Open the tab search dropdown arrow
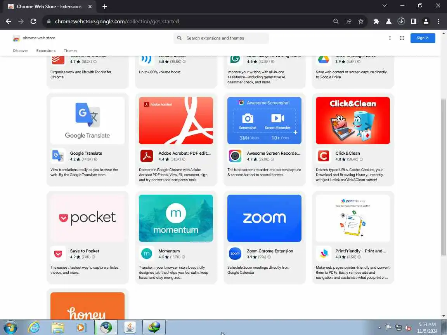The height and width of the screenshot is (335, 447). pos(385,6)
